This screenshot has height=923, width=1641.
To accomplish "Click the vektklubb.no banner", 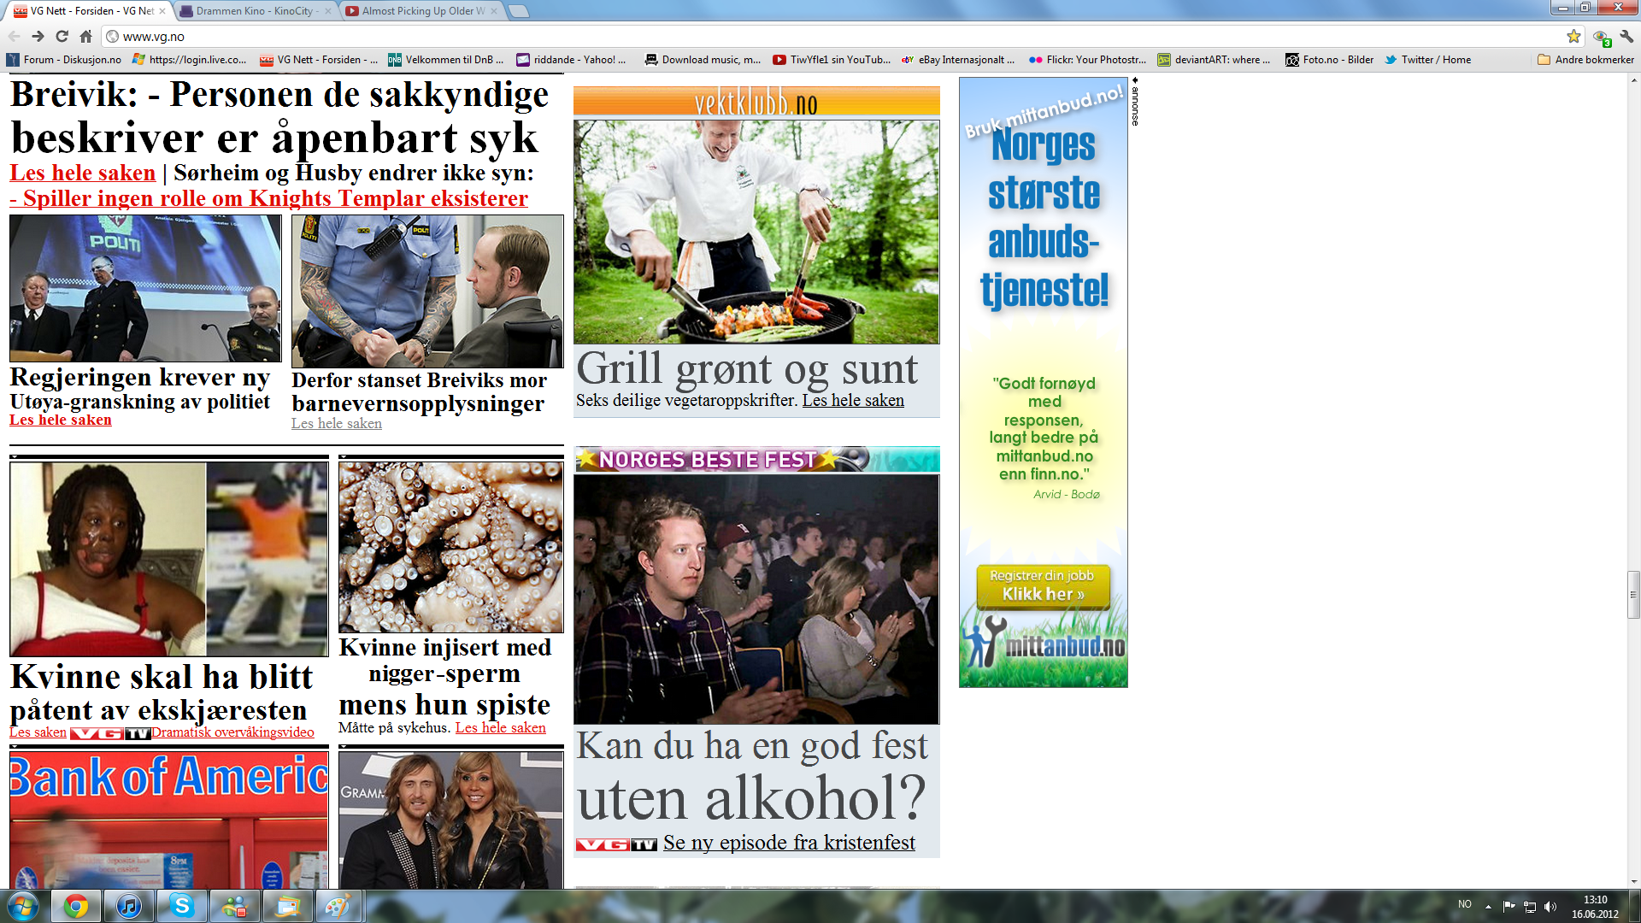I will (756, 102).
